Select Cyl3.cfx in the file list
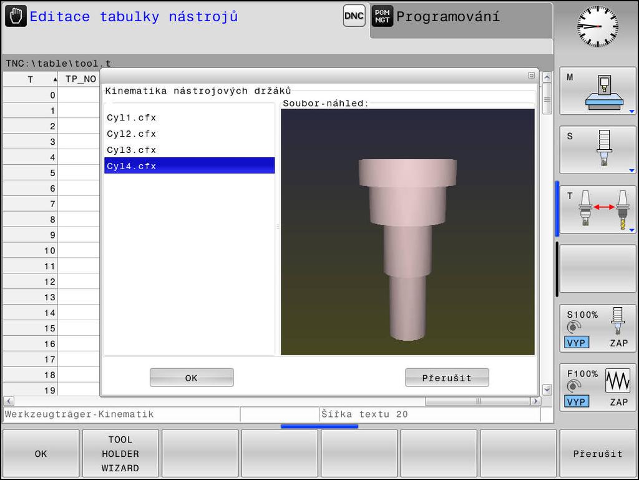Image resolution: width=639 pixels, height=480 pixels. [190, 150]
